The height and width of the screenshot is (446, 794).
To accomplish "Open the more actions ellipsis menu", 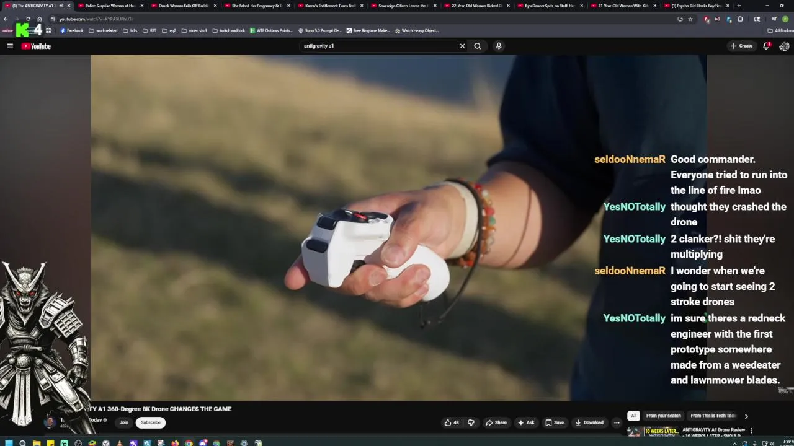I will tap(617, 422).
